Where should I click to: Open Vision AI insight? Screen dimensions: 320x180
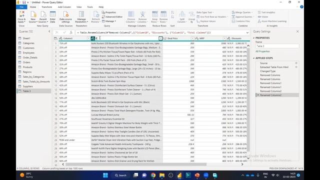[263, 16]
